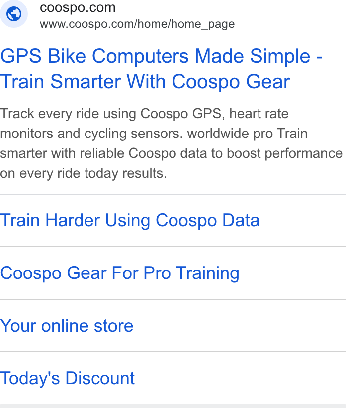The height and width of the screenshot is (408, 346).
Task: Click the blue circular site icon beside coospo.com
Action: (x=14, y=14)
